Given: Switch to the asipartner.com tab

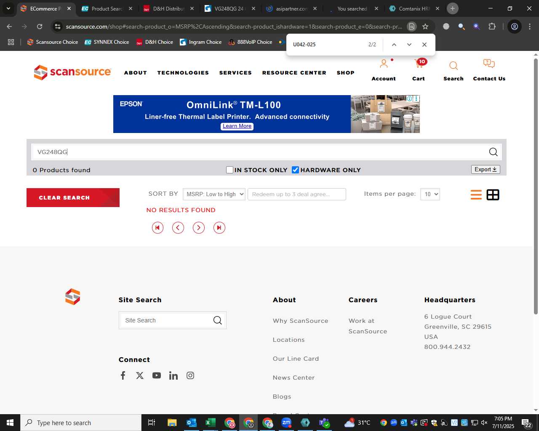Looking at the screenshot, I should click(x=291, y=8).
